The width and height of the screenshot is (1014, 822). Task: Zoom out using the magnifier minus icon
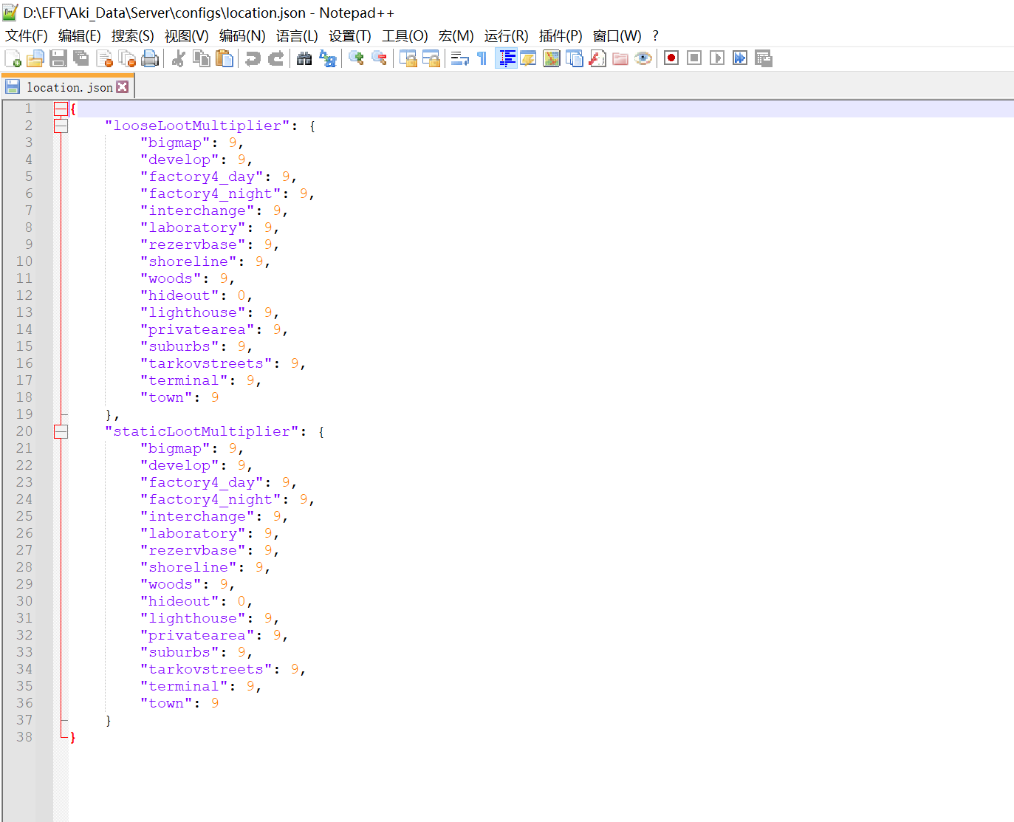[x=379, y=58]
